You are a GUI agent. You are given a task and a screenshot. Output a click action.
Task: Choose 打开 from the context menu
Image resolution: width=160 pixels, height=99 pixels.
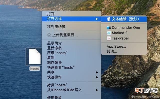pyautogui.click(x=71, y=14)
